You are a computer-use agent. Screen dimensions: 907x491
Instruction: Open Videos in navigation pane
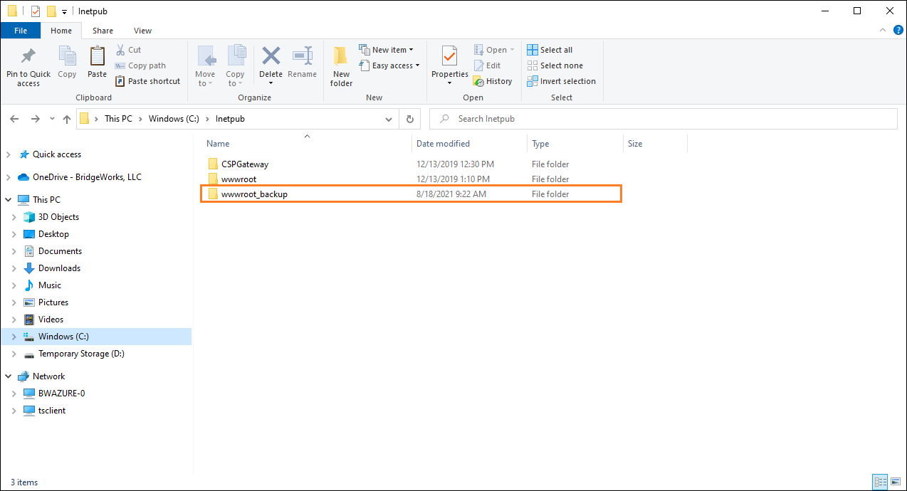pyautogui.click(x=51, y=320)
